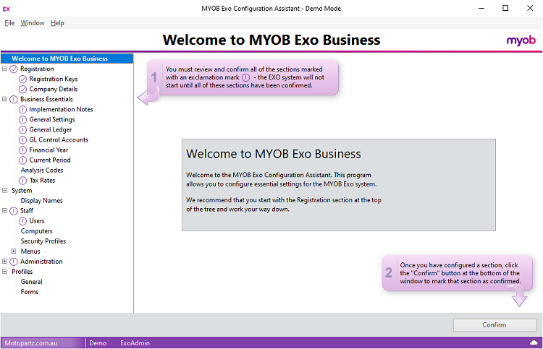Click the exclamation icon next to GL Control Accounts

(22, 140)
